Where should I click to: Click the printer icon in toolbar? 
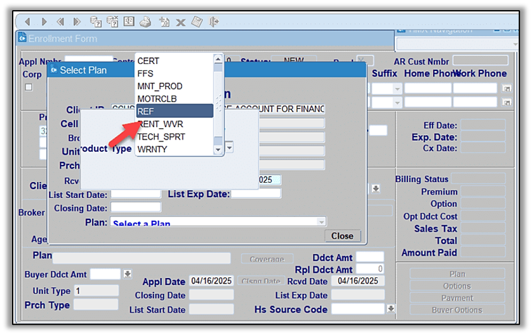pos(145,22)
